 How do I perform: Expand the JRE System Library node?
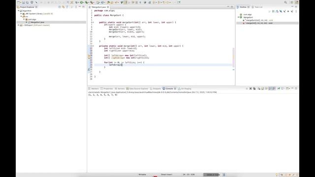[x=21, y=14]
